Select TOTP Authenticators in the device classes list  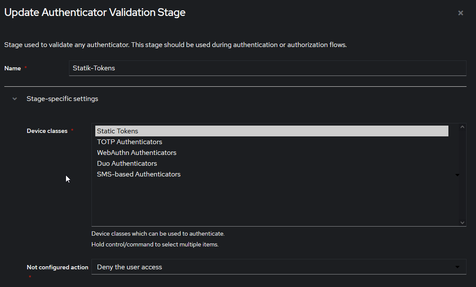click(x=129, y=142)
